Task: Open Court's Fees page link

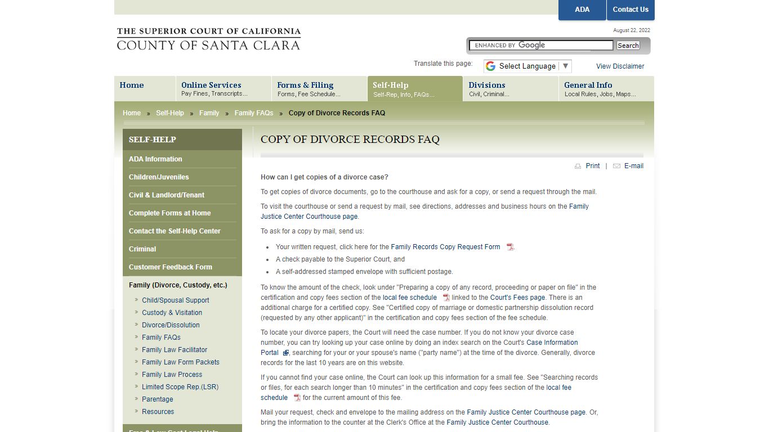Action: pos(517,298)
